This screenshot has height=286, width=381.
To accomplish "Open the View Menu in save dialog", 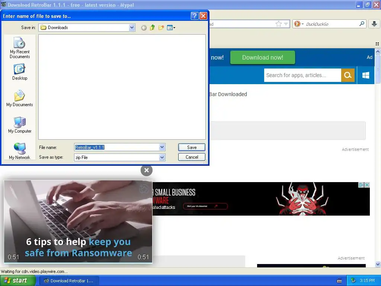I will click(x=171, y=28).
